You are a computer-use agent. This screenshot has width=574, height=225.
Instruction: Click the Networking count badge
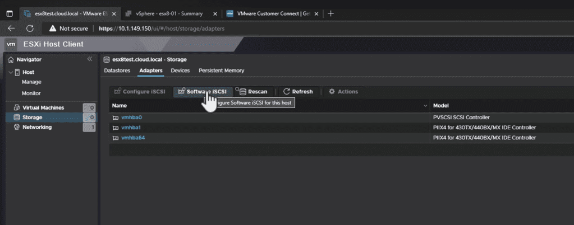point(89,127)
